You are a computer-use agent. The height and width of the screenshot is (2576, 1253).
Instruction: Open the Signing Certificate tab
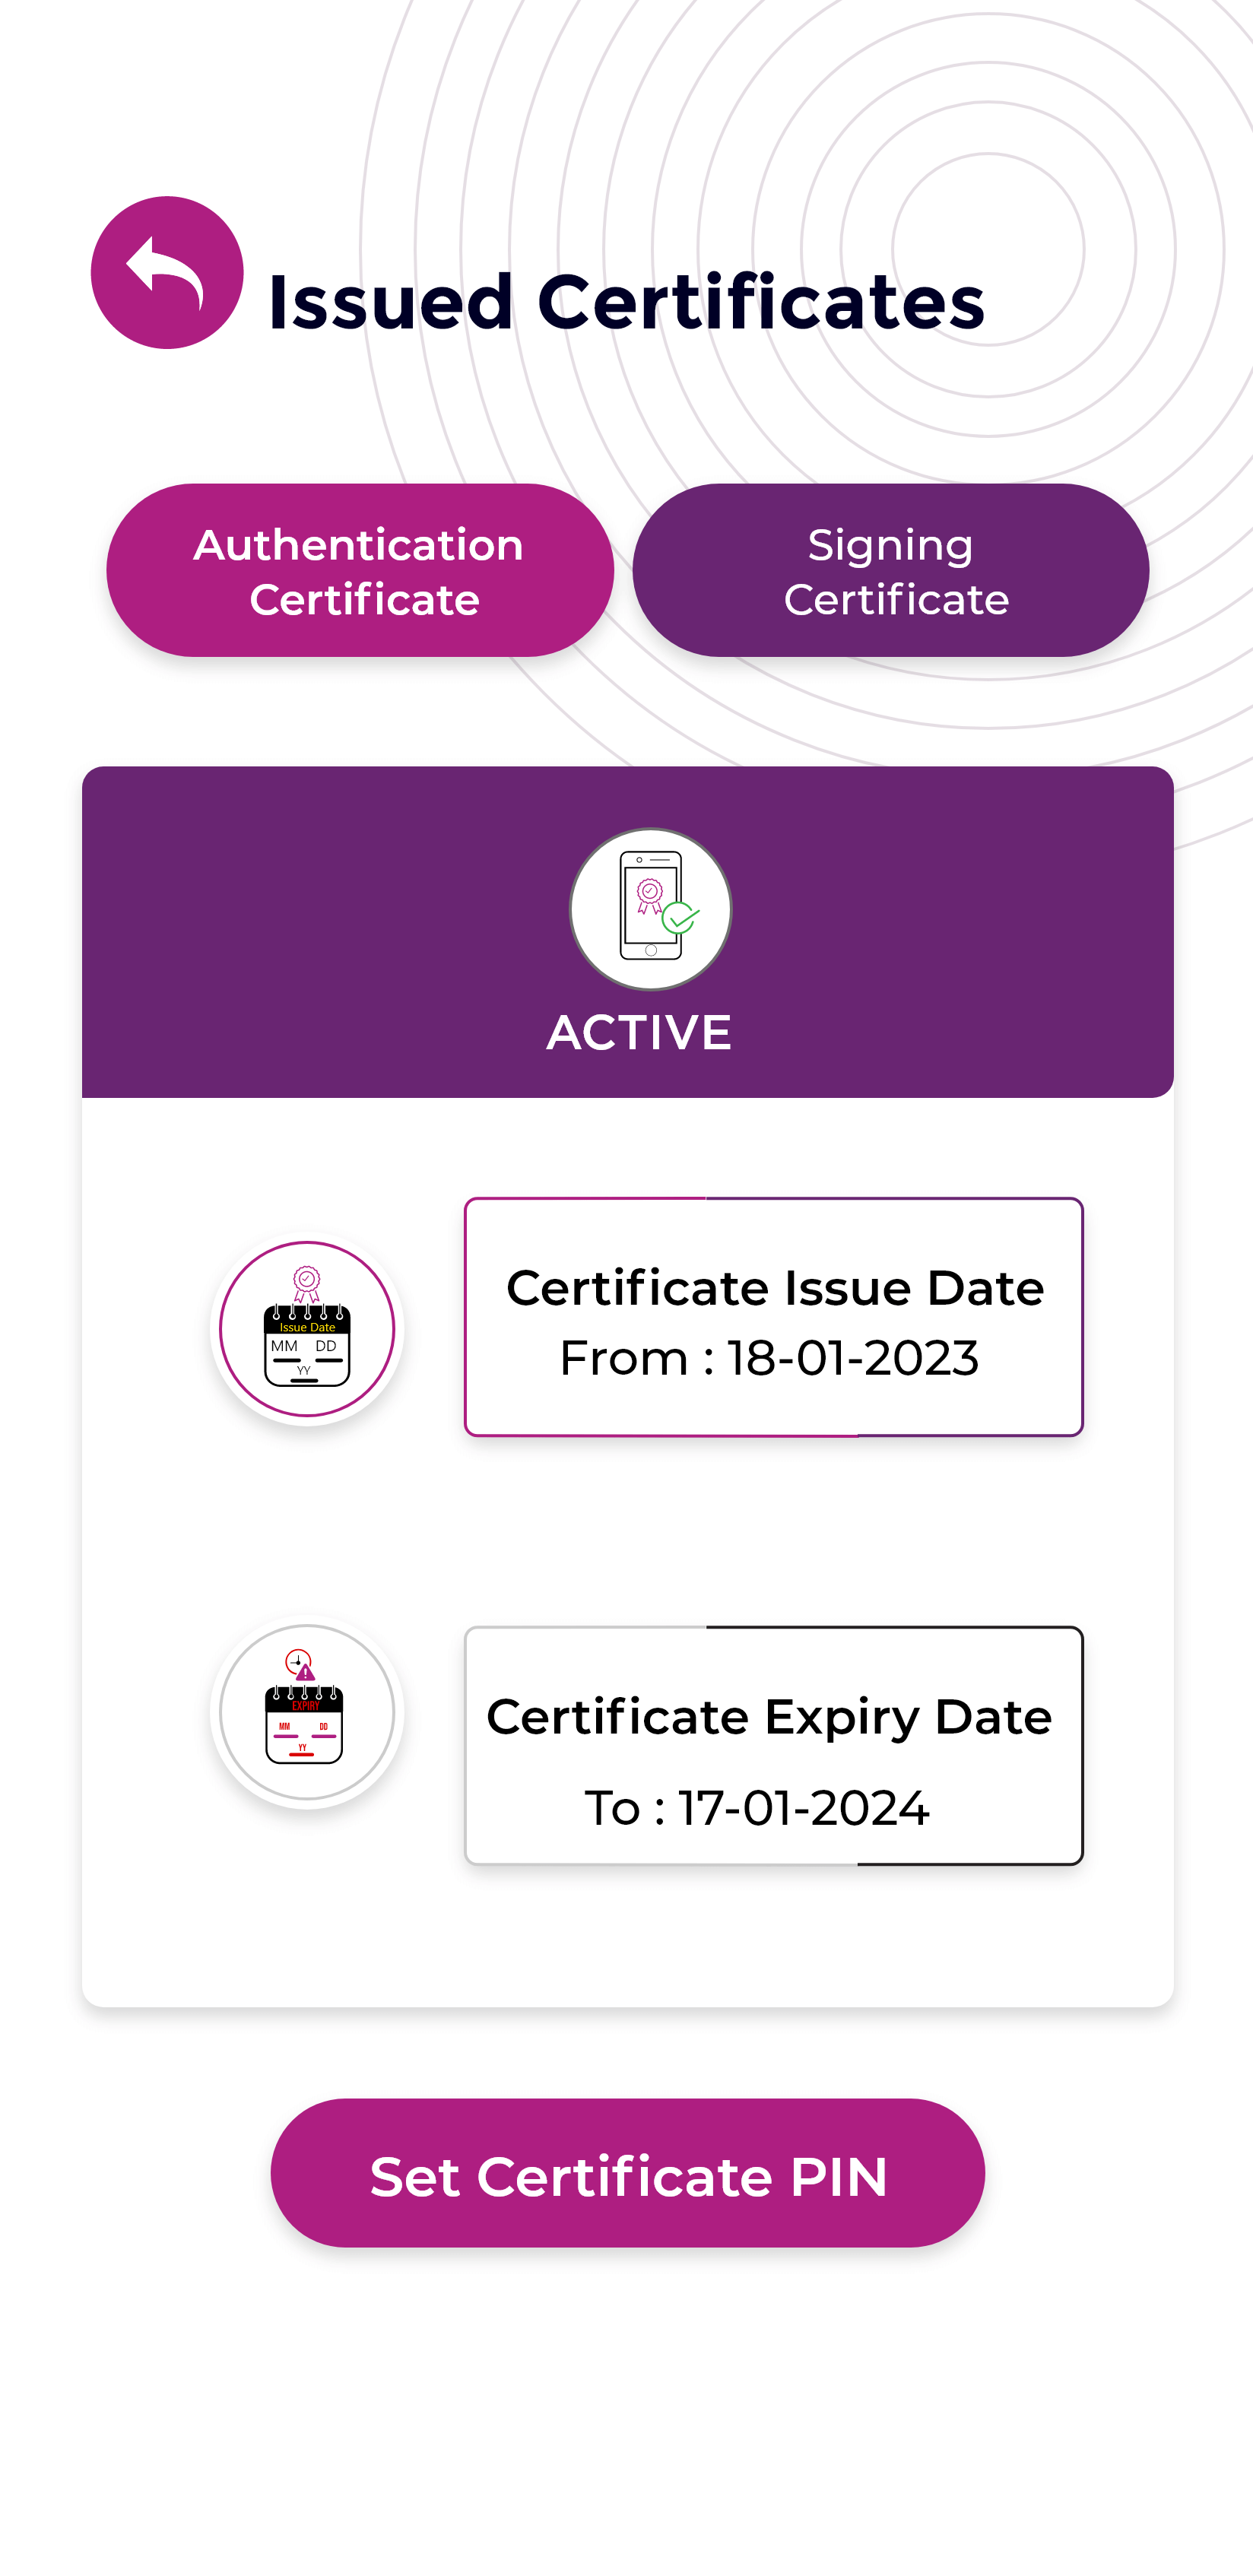tap(890, 571)
